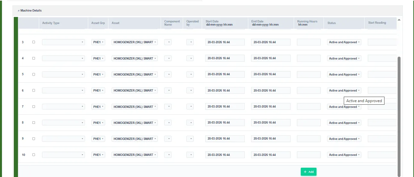Click the Component Name column header
The height and width of the screenshot is (177, 414).
172,23
